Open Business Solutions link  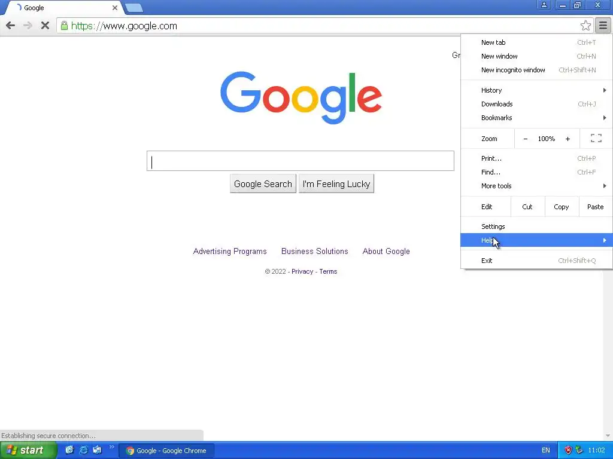315,252
